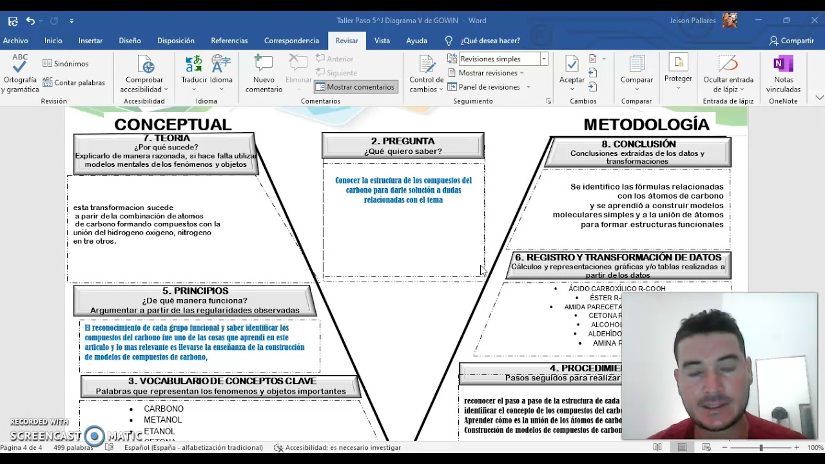The width and height of the screenshot is (825, 464).
Task: Go to next change icon in Cambios
Action: pyautogui.click(x=593, y=87)
